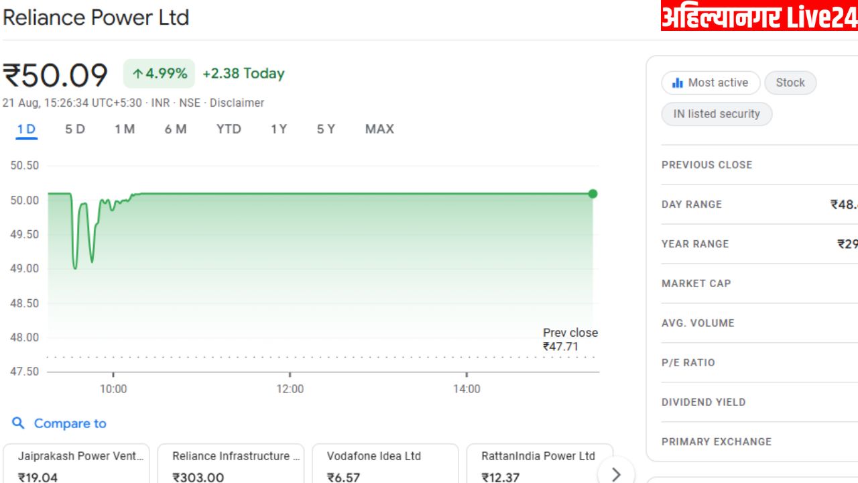Viewport: 858px width, 483px height.
Task: Click the DIVIDEND YIELD row label
Action: click(x=703, y=402)
